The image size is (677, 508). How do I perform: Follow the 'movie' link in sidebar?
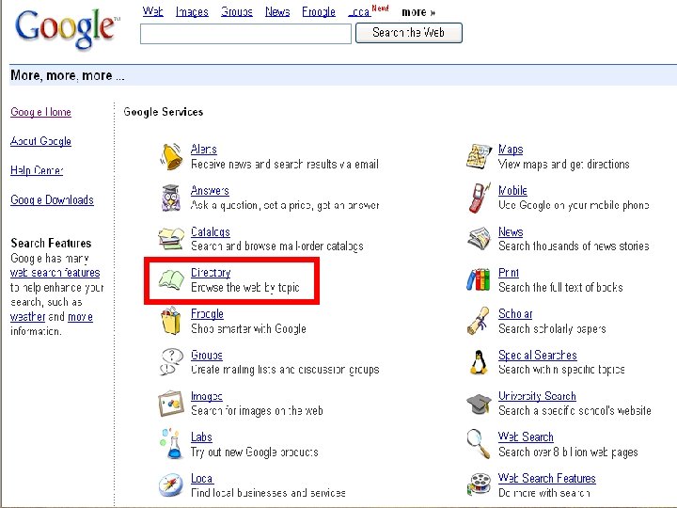[80, 317]
